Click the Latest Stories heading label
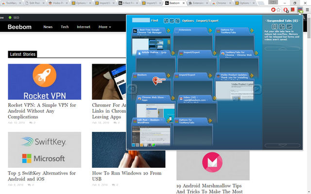The image size is (311, 194). coord(23,54)
